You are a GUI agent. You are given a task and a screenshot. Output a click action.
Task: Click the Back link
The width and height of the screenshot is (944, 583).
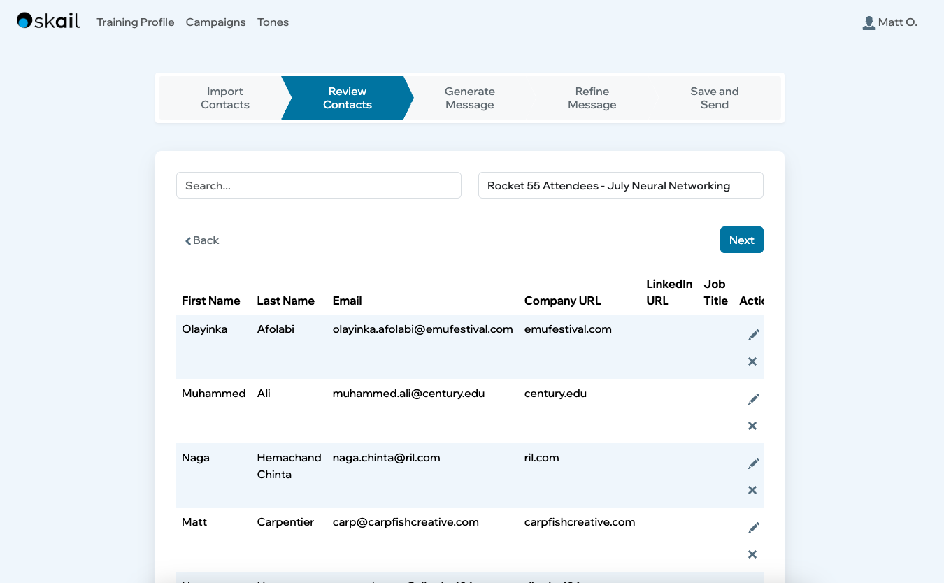click(x=202, y=240)
